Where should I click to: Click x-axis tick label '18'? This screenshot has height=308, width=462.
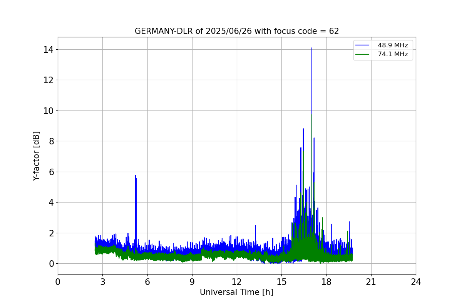326,282
